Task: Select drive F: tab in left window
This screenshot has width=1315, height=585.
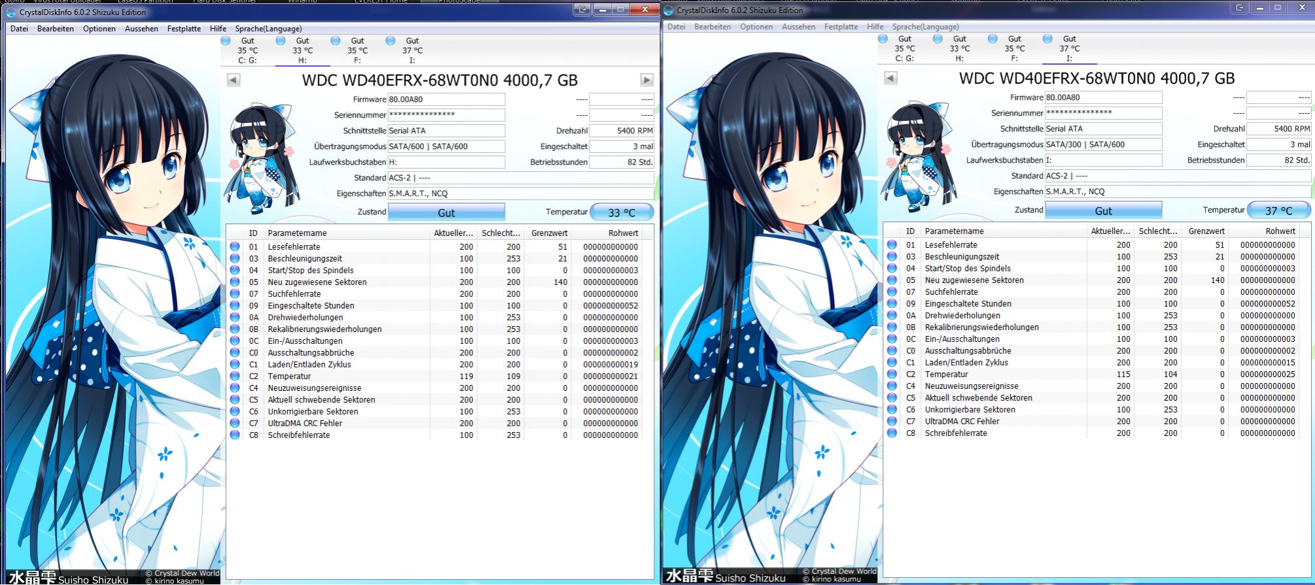Action: pos(357,50)
